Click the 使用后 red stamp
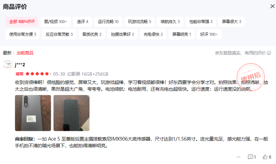Screen dimensions: 276x164 pos(251,77)
